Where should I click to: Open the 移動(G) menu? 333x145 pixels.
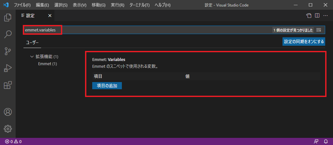pos(98,5)
